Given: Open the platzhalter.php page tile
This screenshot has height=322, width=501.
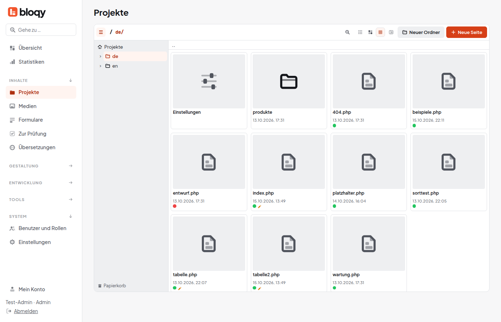Looking at the screenshot, I should pyautogui.click(x=369, y=172).
